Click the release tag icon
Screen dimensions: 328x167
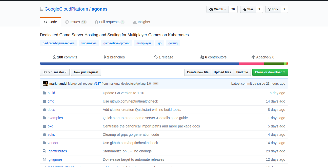tap(156, 57)
